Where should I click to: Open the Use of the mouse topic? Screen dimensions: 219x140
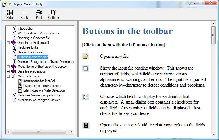(x=30, y=52)
